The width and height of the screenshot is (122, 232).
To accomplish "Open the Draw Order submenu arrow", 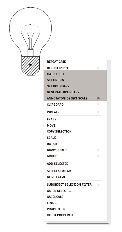I will (99, 150).
